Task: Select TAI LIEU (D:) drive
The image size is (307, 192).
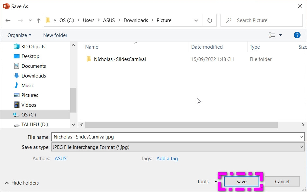Action: pos(35,125)
